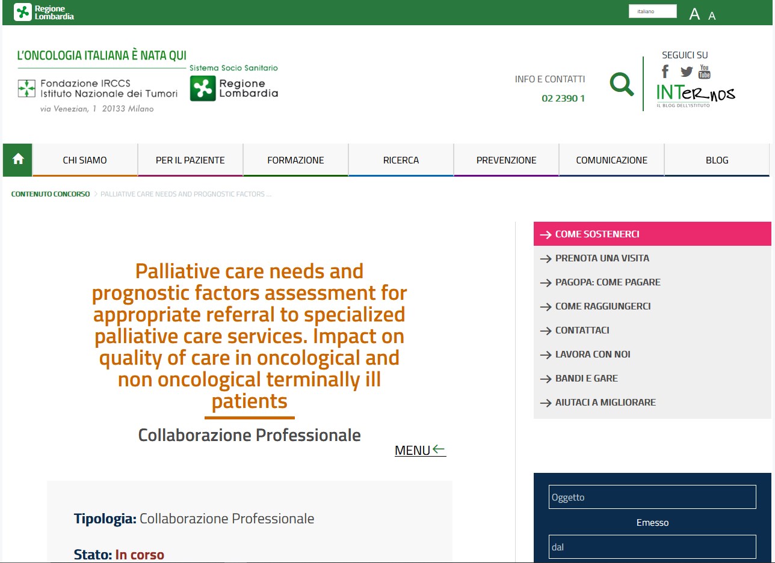Expand the MENU arrow link
775x563 pixels.
(x=420, y=450)
